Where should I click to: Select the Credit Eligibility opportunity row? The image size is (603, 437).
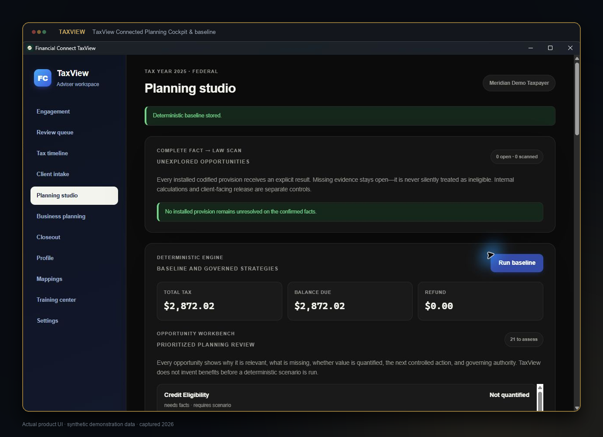pyautogui.click(x=347, y=398)
